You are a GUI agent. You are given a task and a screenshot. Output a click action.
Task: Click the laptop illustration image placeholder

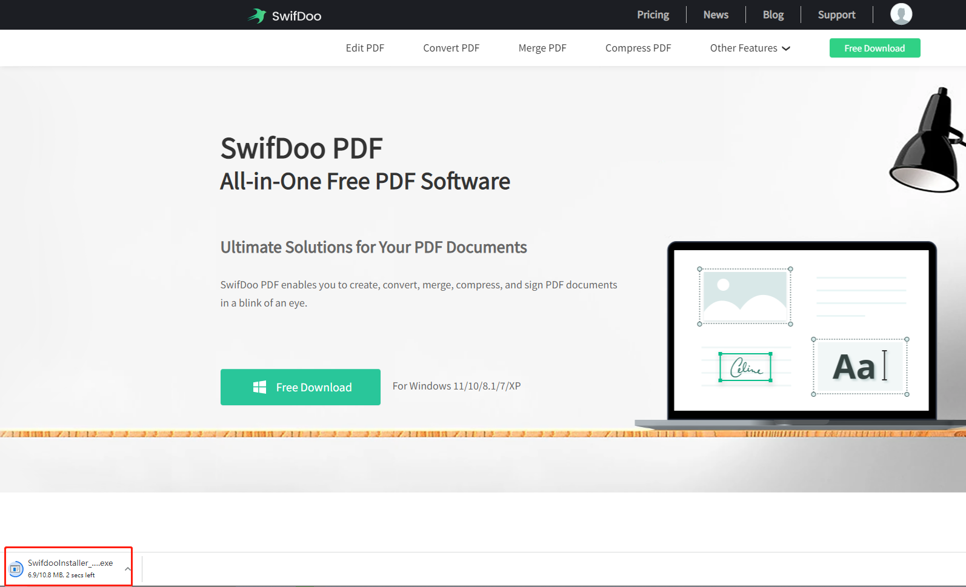pyautogui.click(x=745, y=296)
